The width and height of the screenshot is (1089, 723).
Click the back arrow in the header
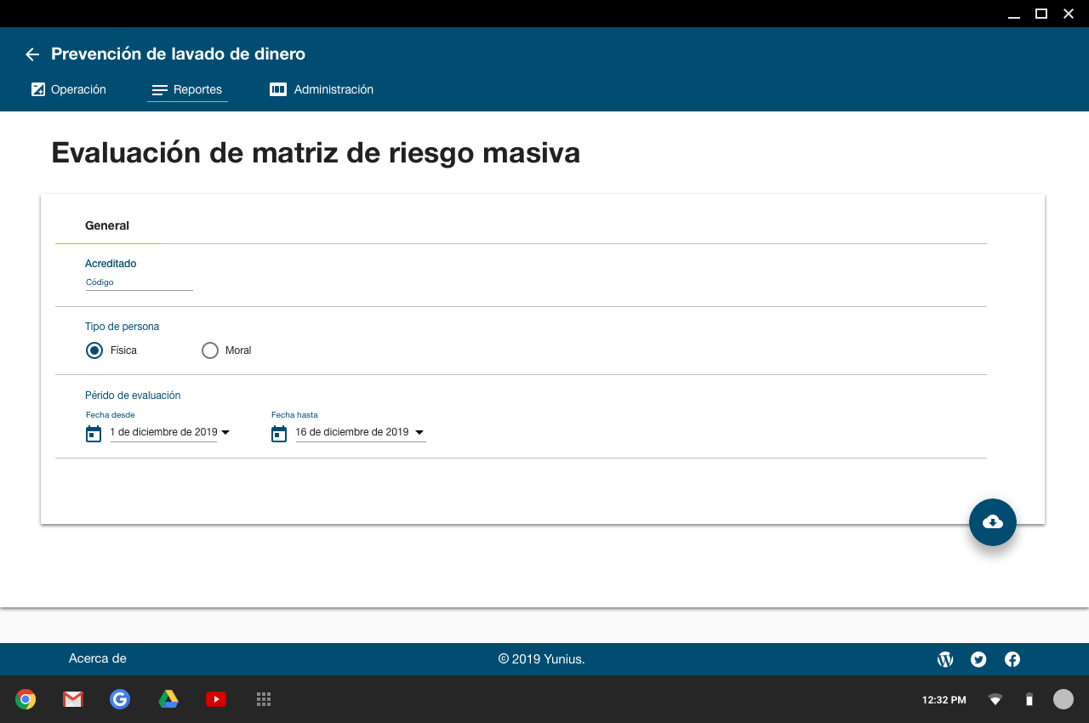tap(32, 54)
